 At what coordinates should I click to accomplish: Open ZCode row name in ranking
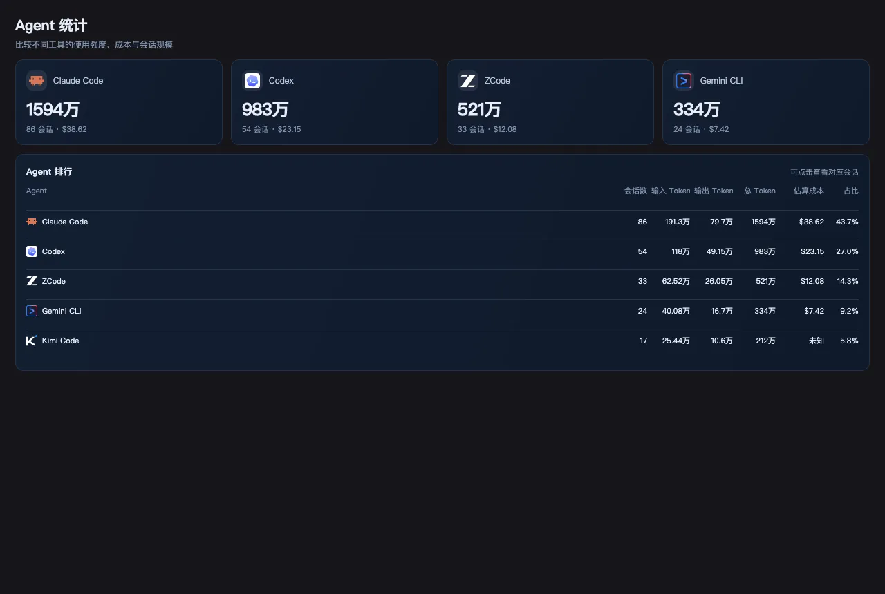click(x=54, y=281)
